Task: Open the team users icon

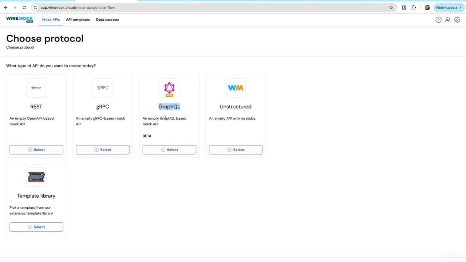Action: pyautogui.click(x=448, y=20)
